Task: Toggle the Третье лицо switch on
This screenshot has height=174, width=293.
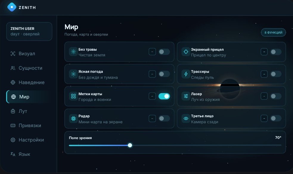Action: [276, 118]
